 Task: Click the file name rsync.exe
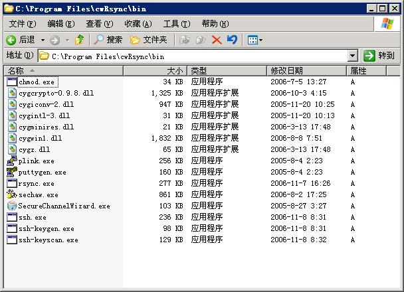(x=37, y=184)
